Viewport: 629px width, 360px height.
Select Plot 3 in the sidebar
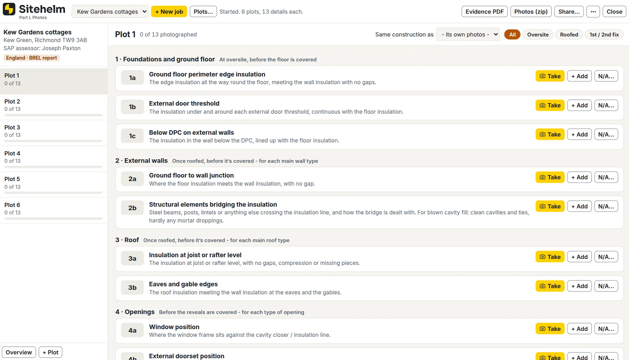tap(54, 133)
